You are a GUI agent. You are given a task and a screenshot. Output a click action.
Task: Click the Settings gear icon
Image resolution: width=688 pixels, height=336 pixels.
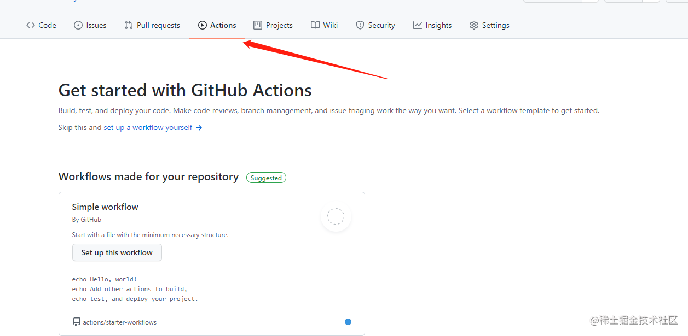click(474, 25)
